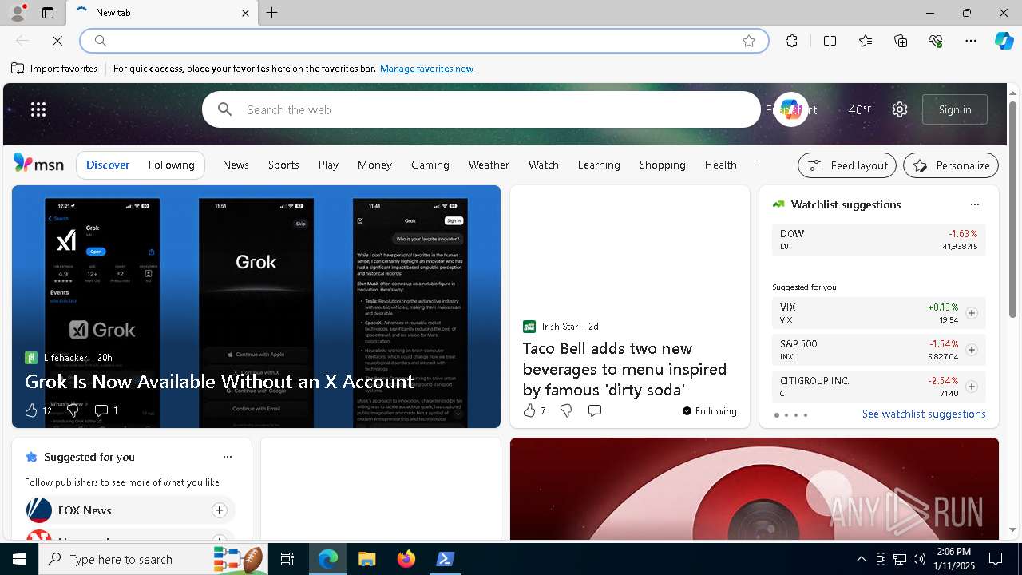Add VIX to watchlist
The width and height of the screenshot is (1022, 575).
point(971,313)
